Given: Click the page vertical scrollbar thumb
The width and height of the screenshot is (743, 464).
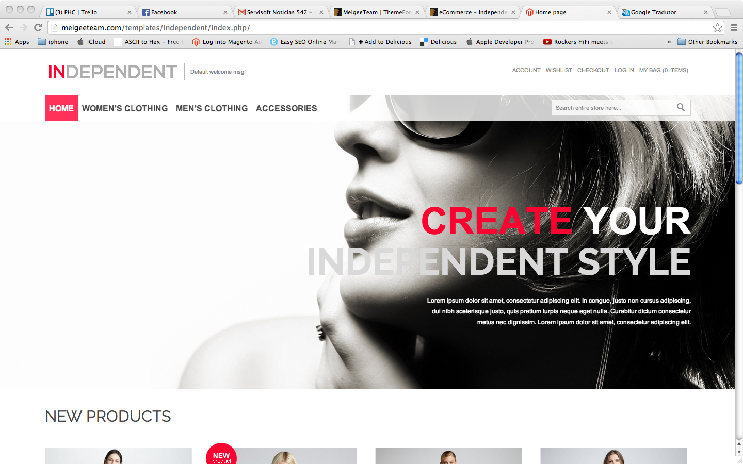Looking at the screenshot, I should click(x=739, y=118).
